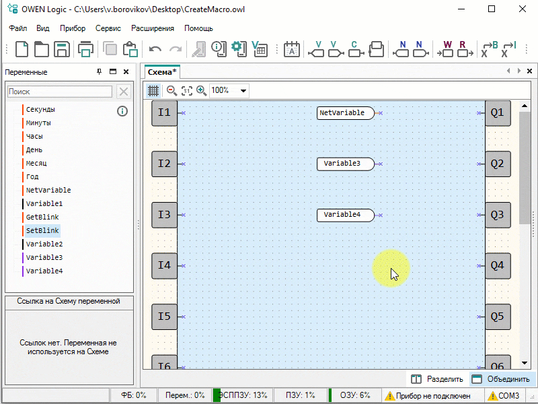The width and height of the screenshot is (538, 404).
Task: Open the variable table icon
Action: 259,49
